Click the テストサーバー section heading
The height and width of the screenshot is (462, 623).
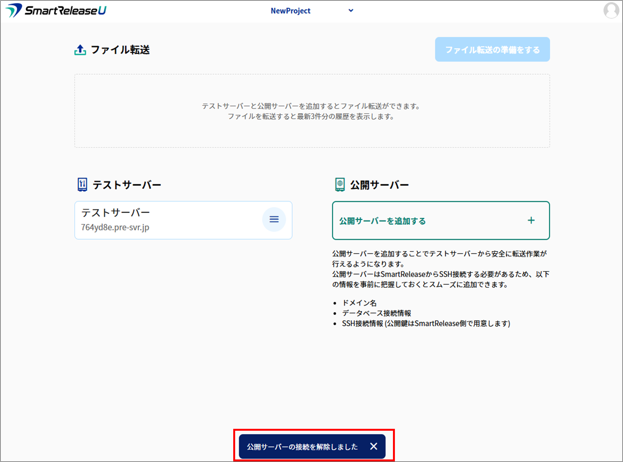[127, 185]
